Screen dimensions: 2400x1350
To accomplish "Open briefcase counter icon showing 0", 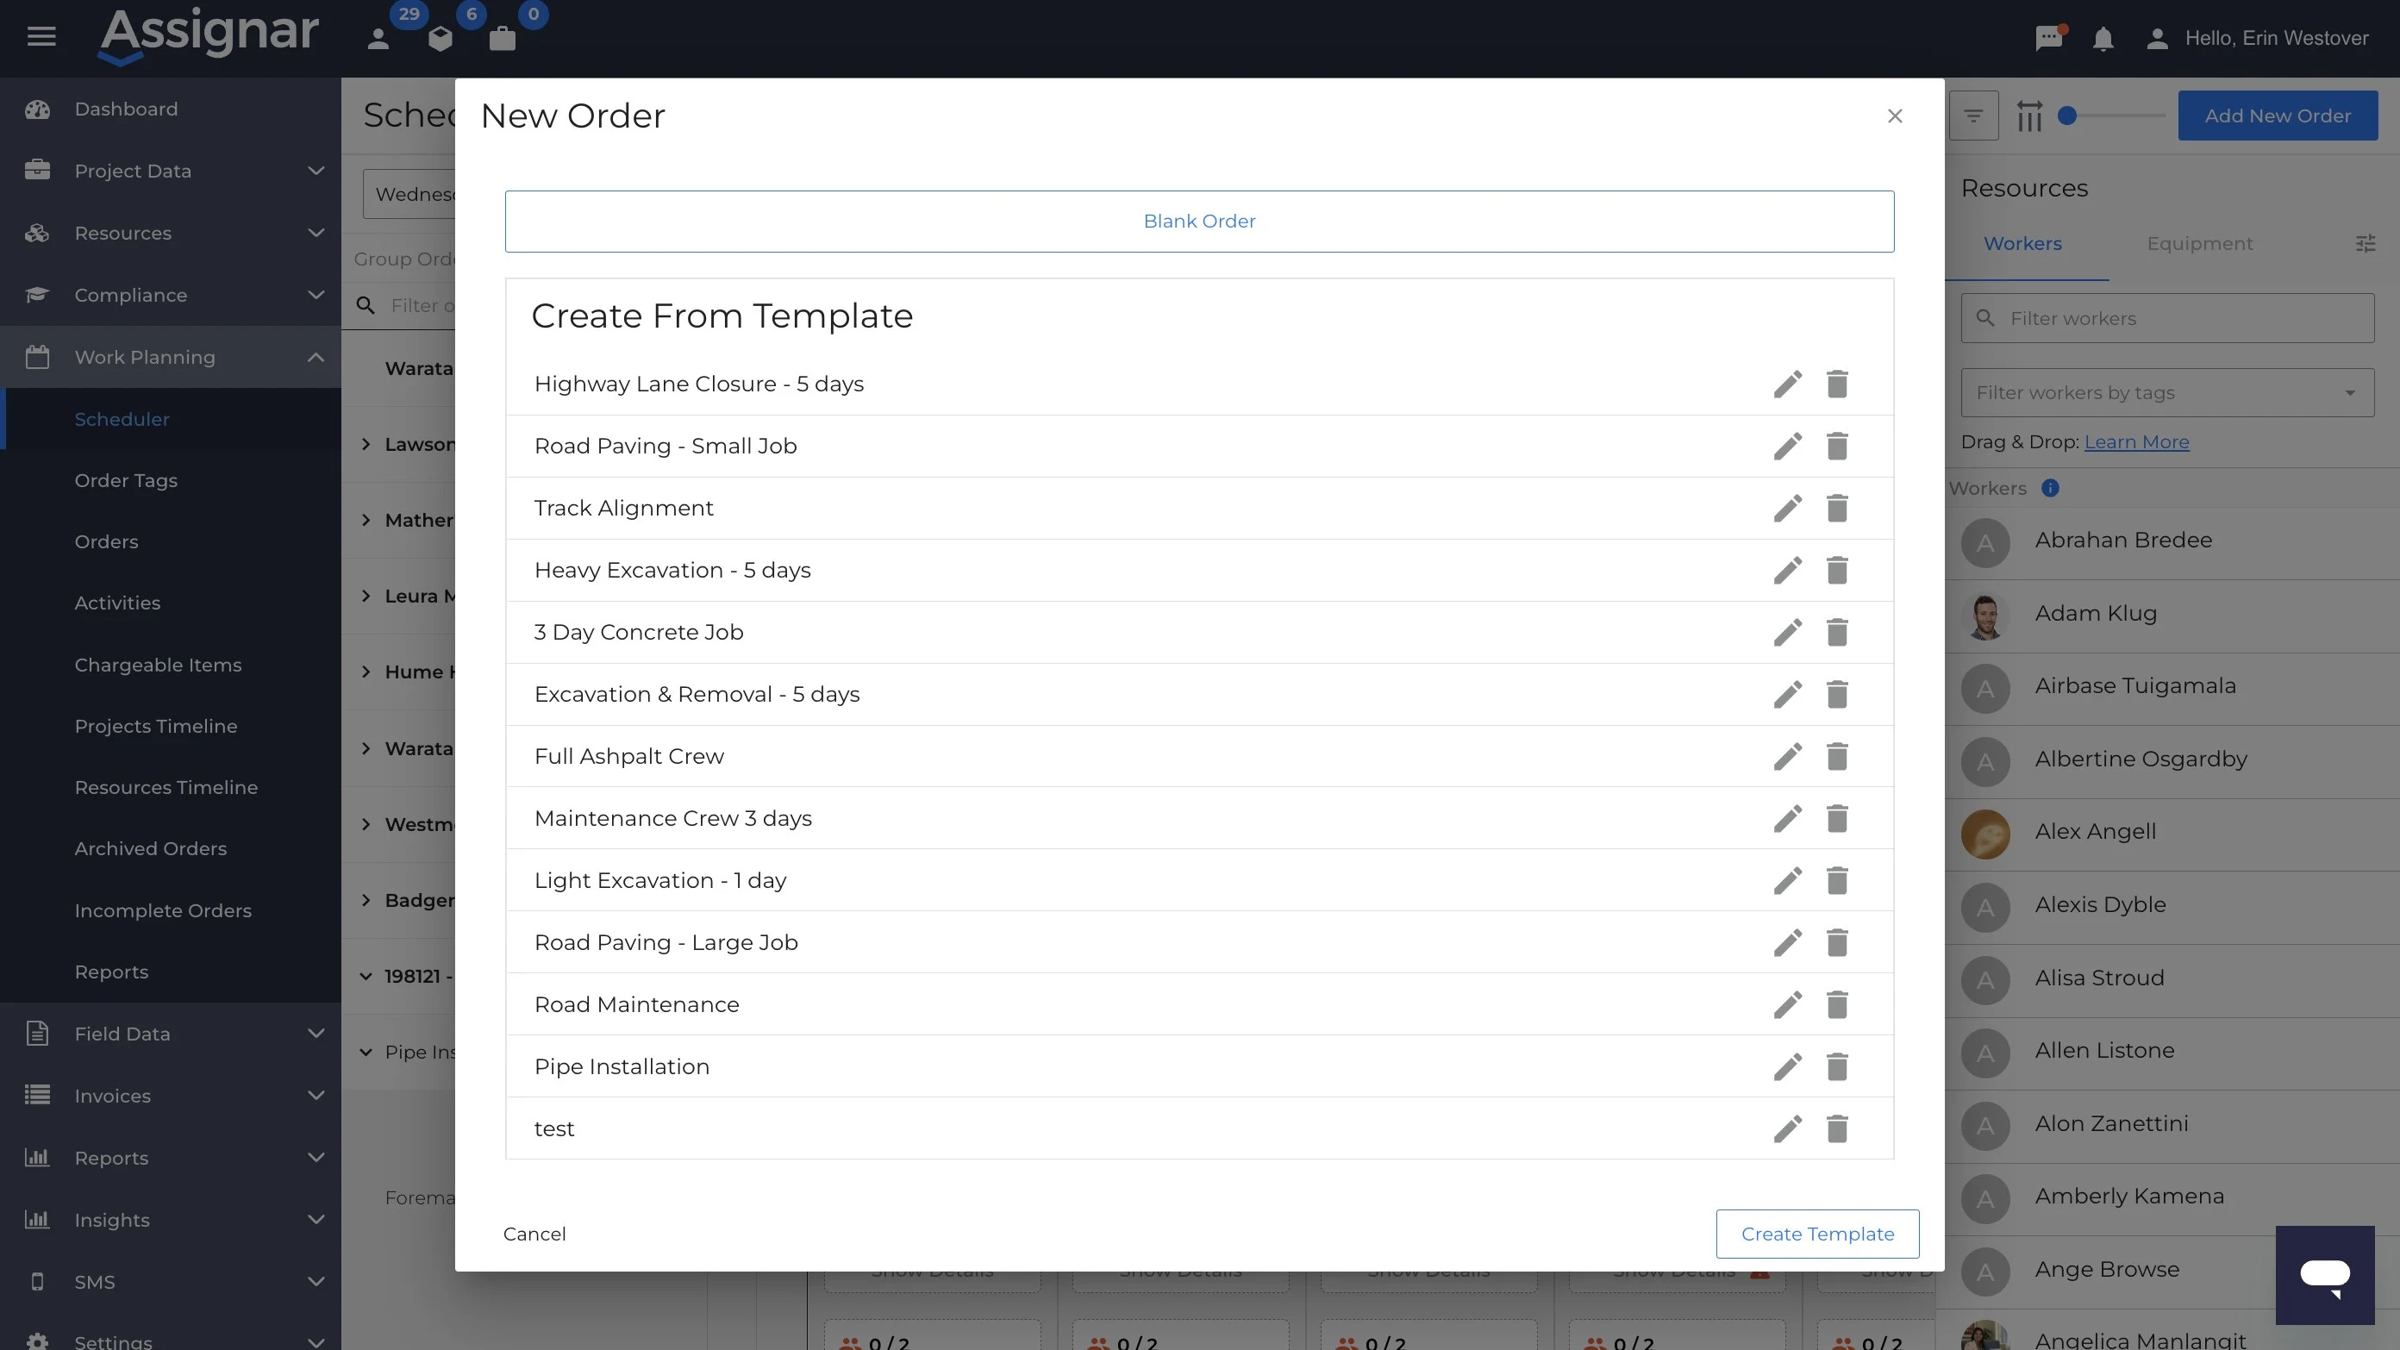I will [503, 38].
